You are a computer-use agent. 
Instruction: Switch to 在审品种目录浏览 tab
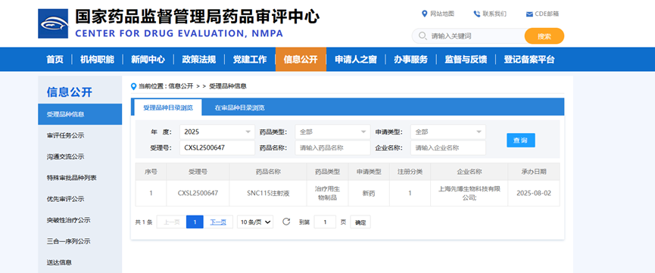point(239,107)
